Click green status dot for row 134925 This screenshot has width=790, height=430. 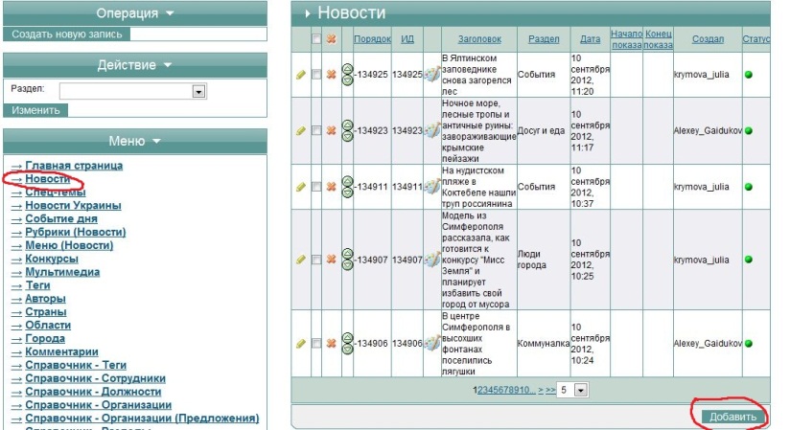(x=749, y=75)
